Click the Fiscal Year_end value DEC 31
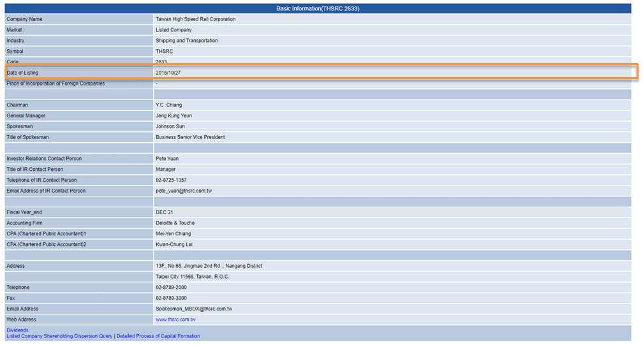 [164, 212]
